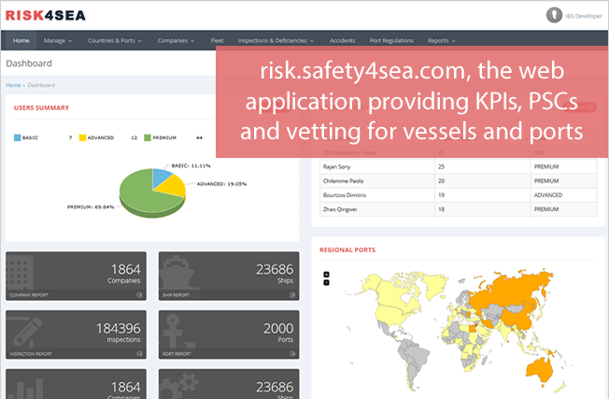Click the Home breadcrumb link
The width and height of the screenshot is (609, 399).
coord(13,85)
